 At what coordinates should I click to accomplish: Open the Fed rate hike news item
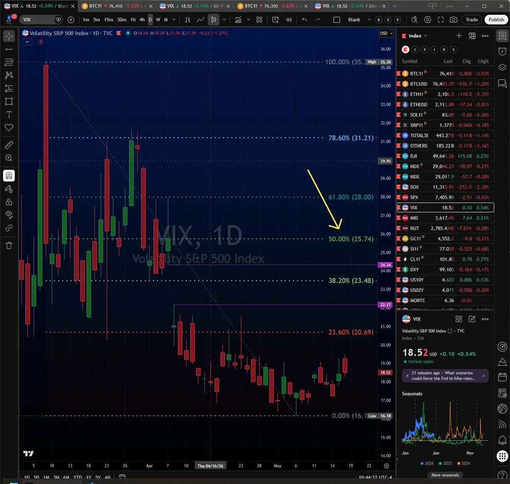(445, 376)
